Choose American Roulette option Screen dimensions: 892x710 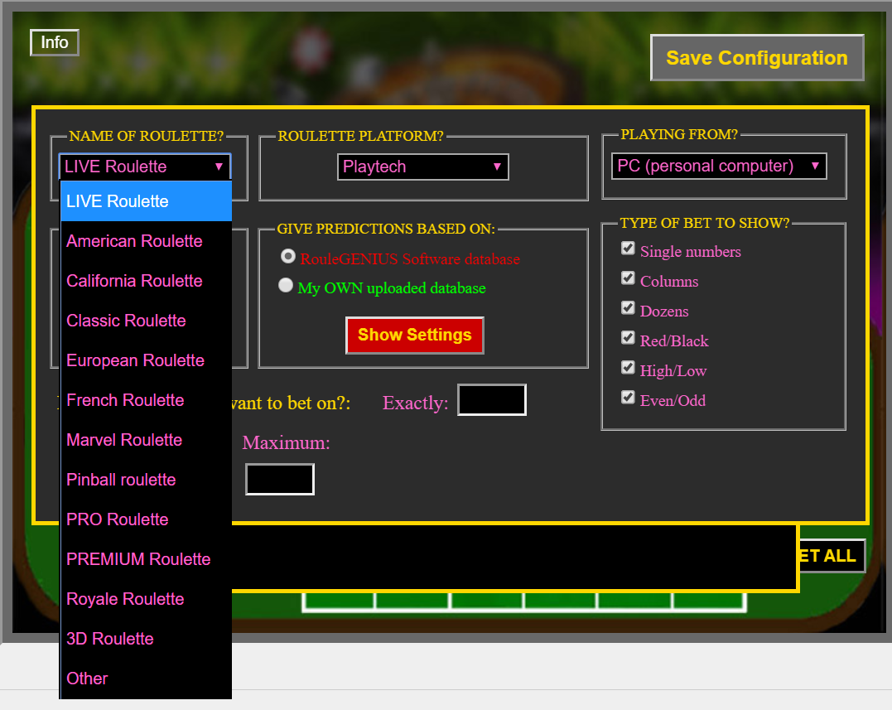tap(147, 241)
